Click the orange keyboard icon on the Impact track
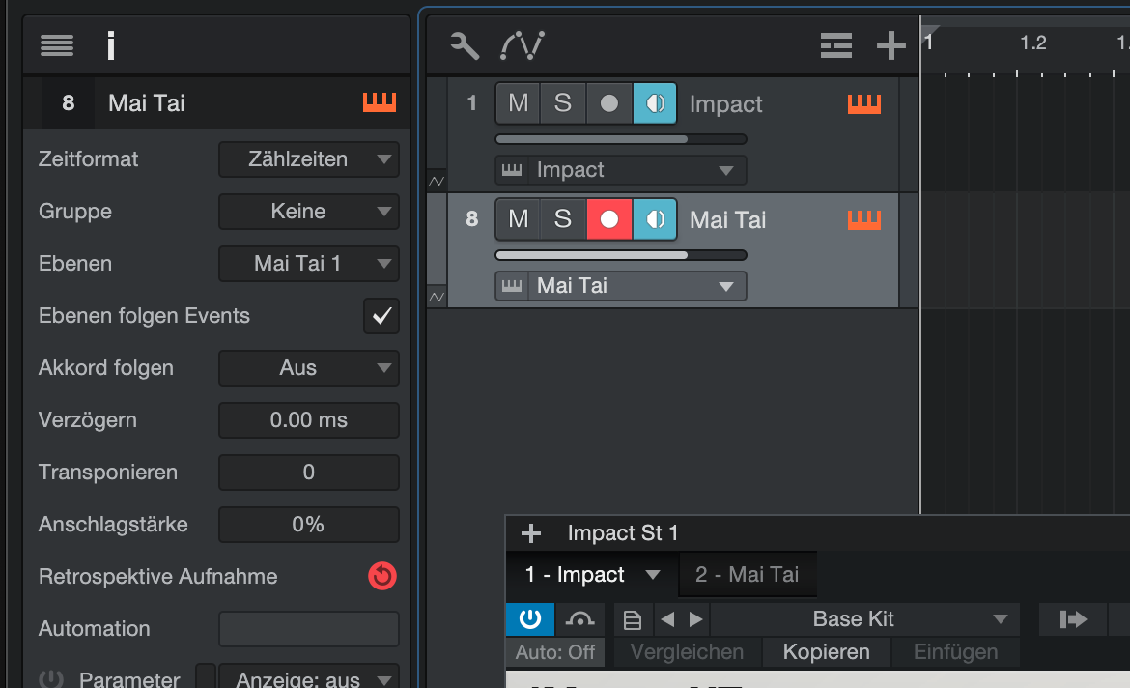Image resolution: width=1130 pixels, height=688 pixels. 864,103
